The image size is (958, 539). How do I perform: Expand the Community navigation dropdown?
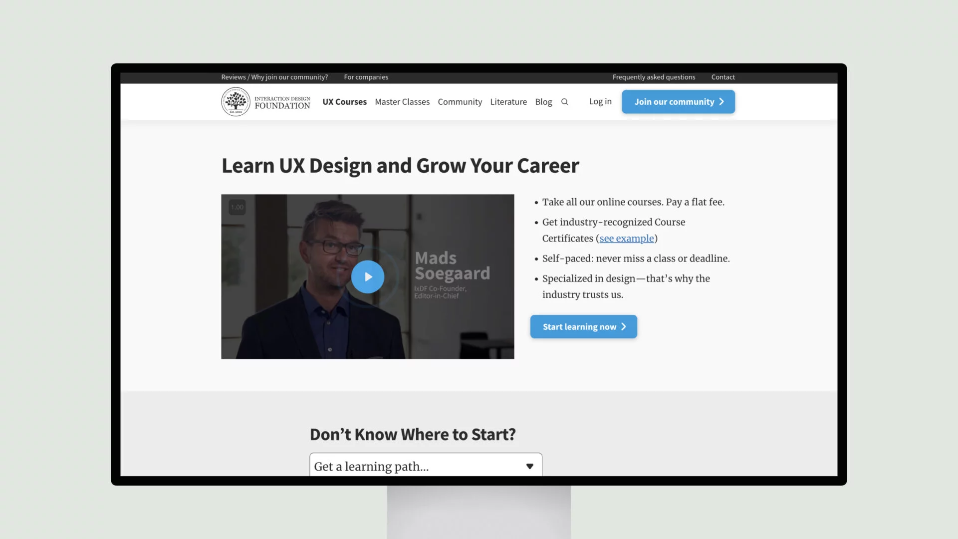coord(460,101)
